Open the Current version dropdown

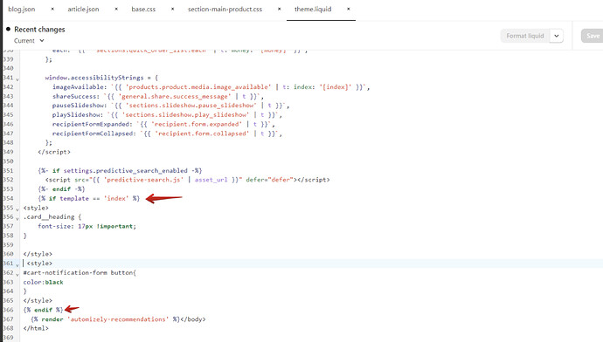[x=29, y=41]
